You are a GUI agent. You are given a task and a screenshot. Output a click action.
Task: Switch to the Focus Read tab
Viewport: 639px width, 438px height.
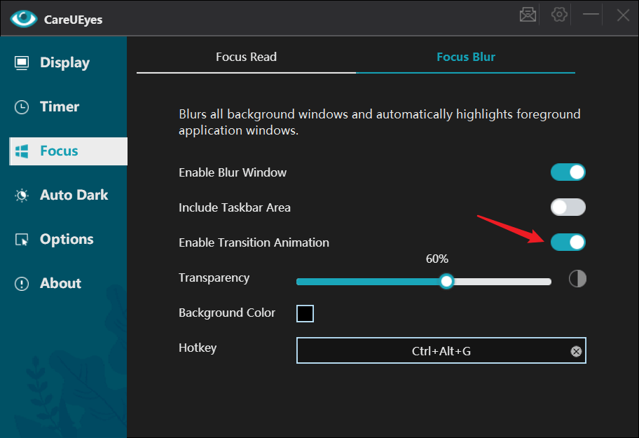tap(246, 57)
